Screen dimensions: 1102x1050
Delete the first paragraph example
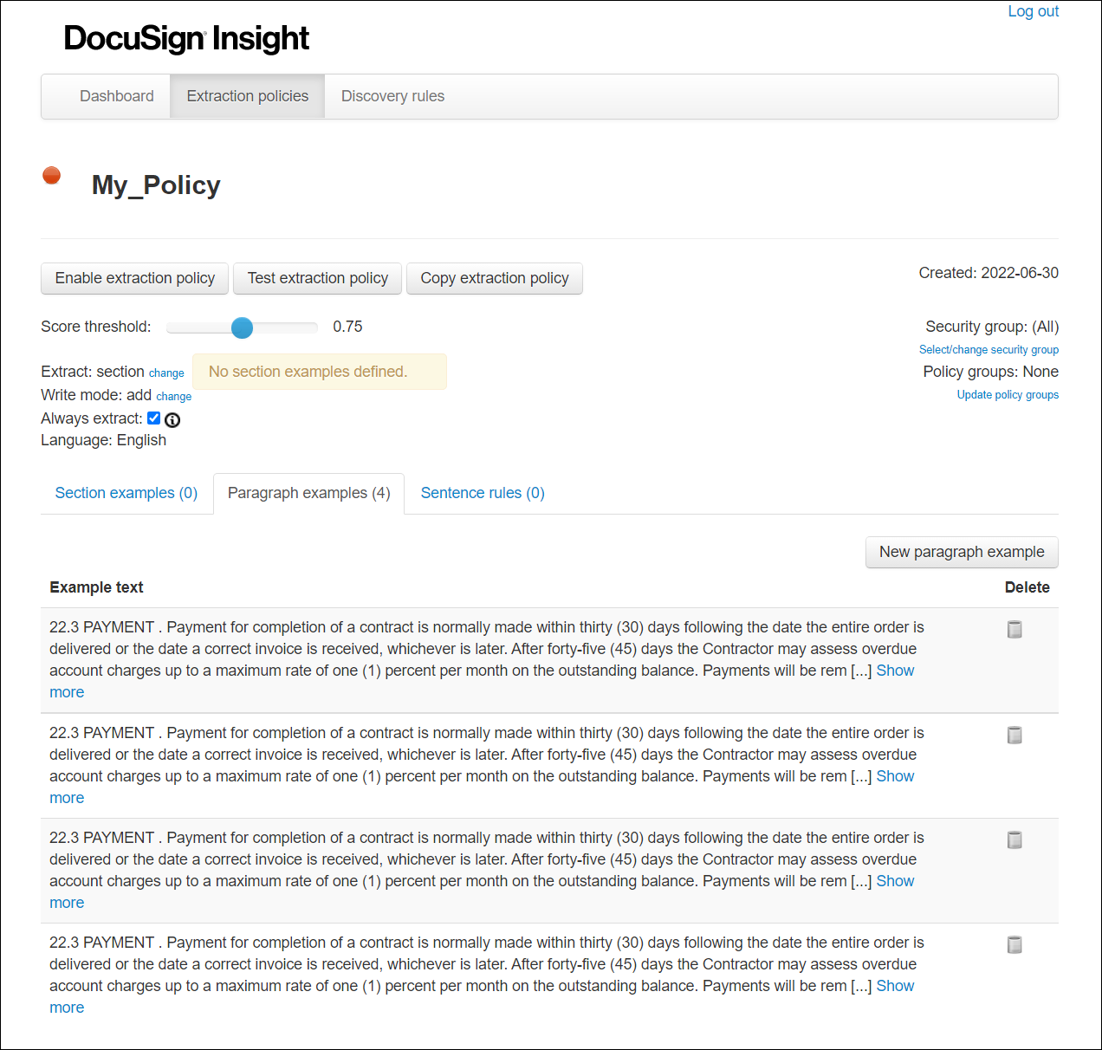pos(1014,630)
